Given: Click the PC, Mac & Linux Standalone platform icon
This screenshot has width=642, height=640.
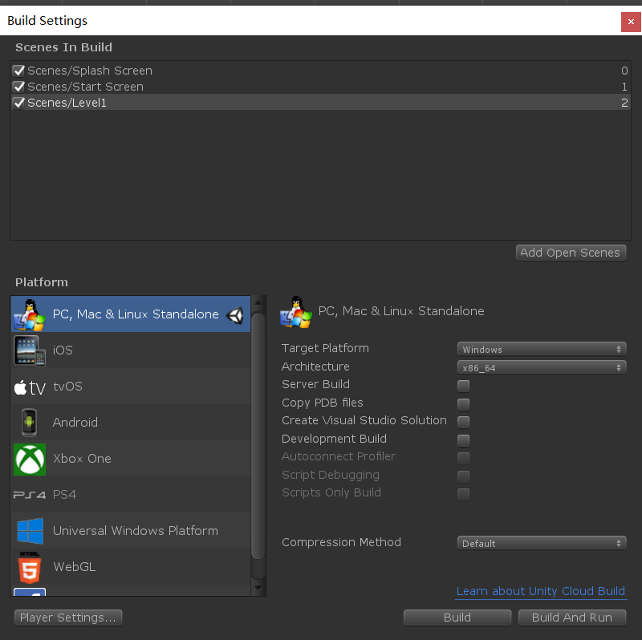Looking at the screenshot, I should click(29, 314).
